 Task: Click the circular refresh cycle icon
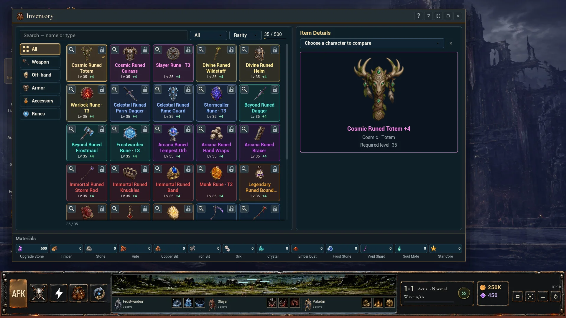coord(99,294)
